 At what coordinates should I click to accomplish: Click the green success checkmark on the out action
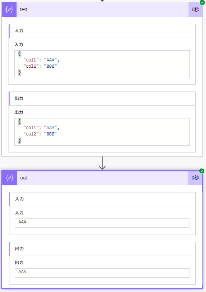click(202, 171)
